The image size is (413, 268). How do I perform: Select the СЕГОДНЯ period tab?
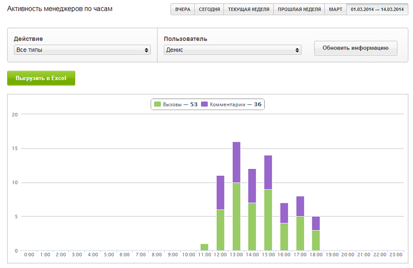click(209, 9)
